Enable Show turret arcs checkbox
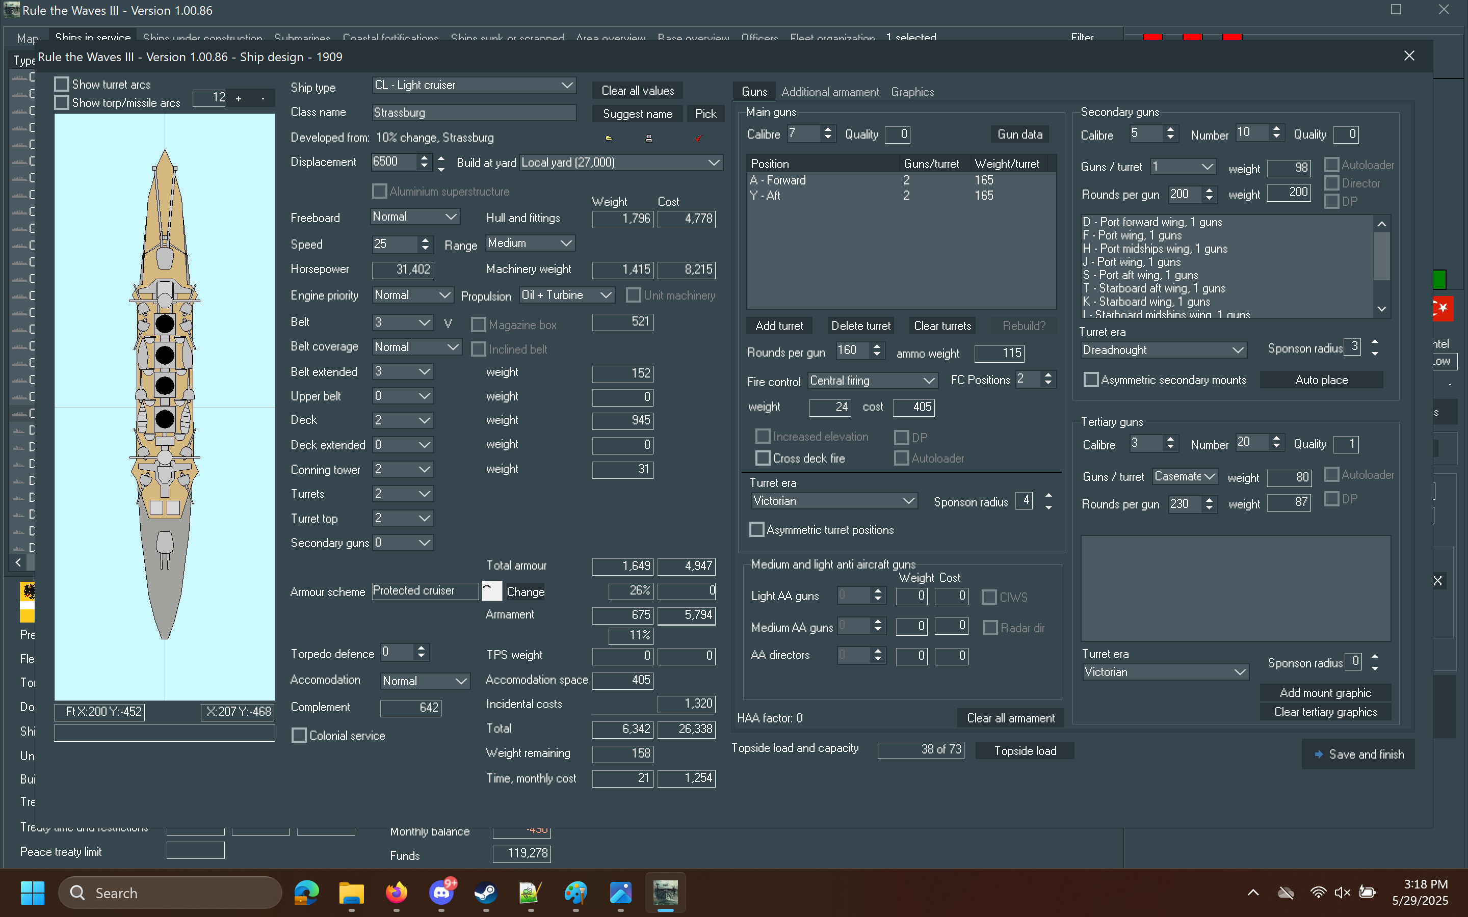 point(61,84)
